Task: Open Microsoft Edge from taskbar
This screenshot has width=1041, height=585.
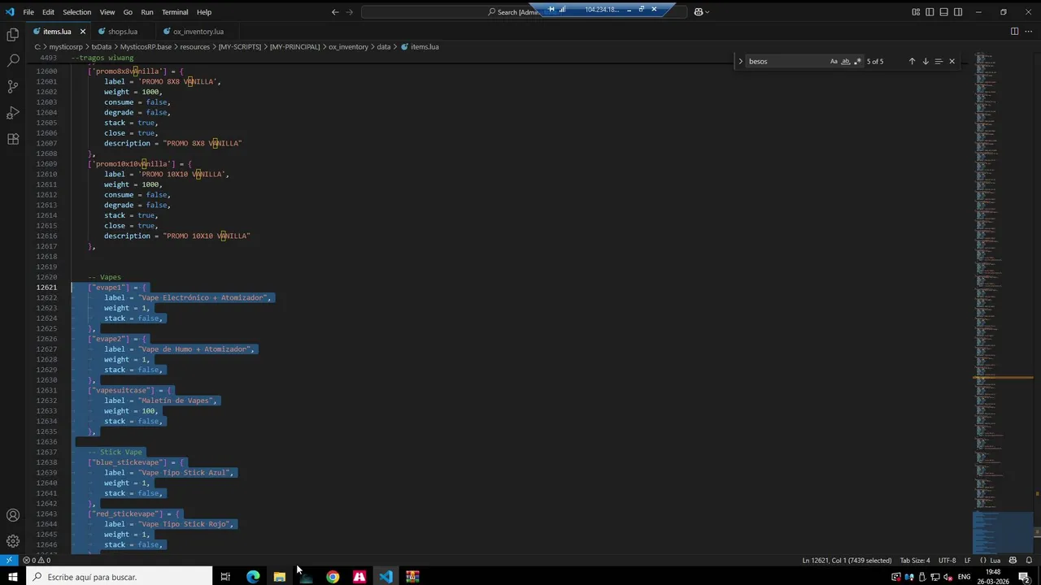Action: point(253,577)
